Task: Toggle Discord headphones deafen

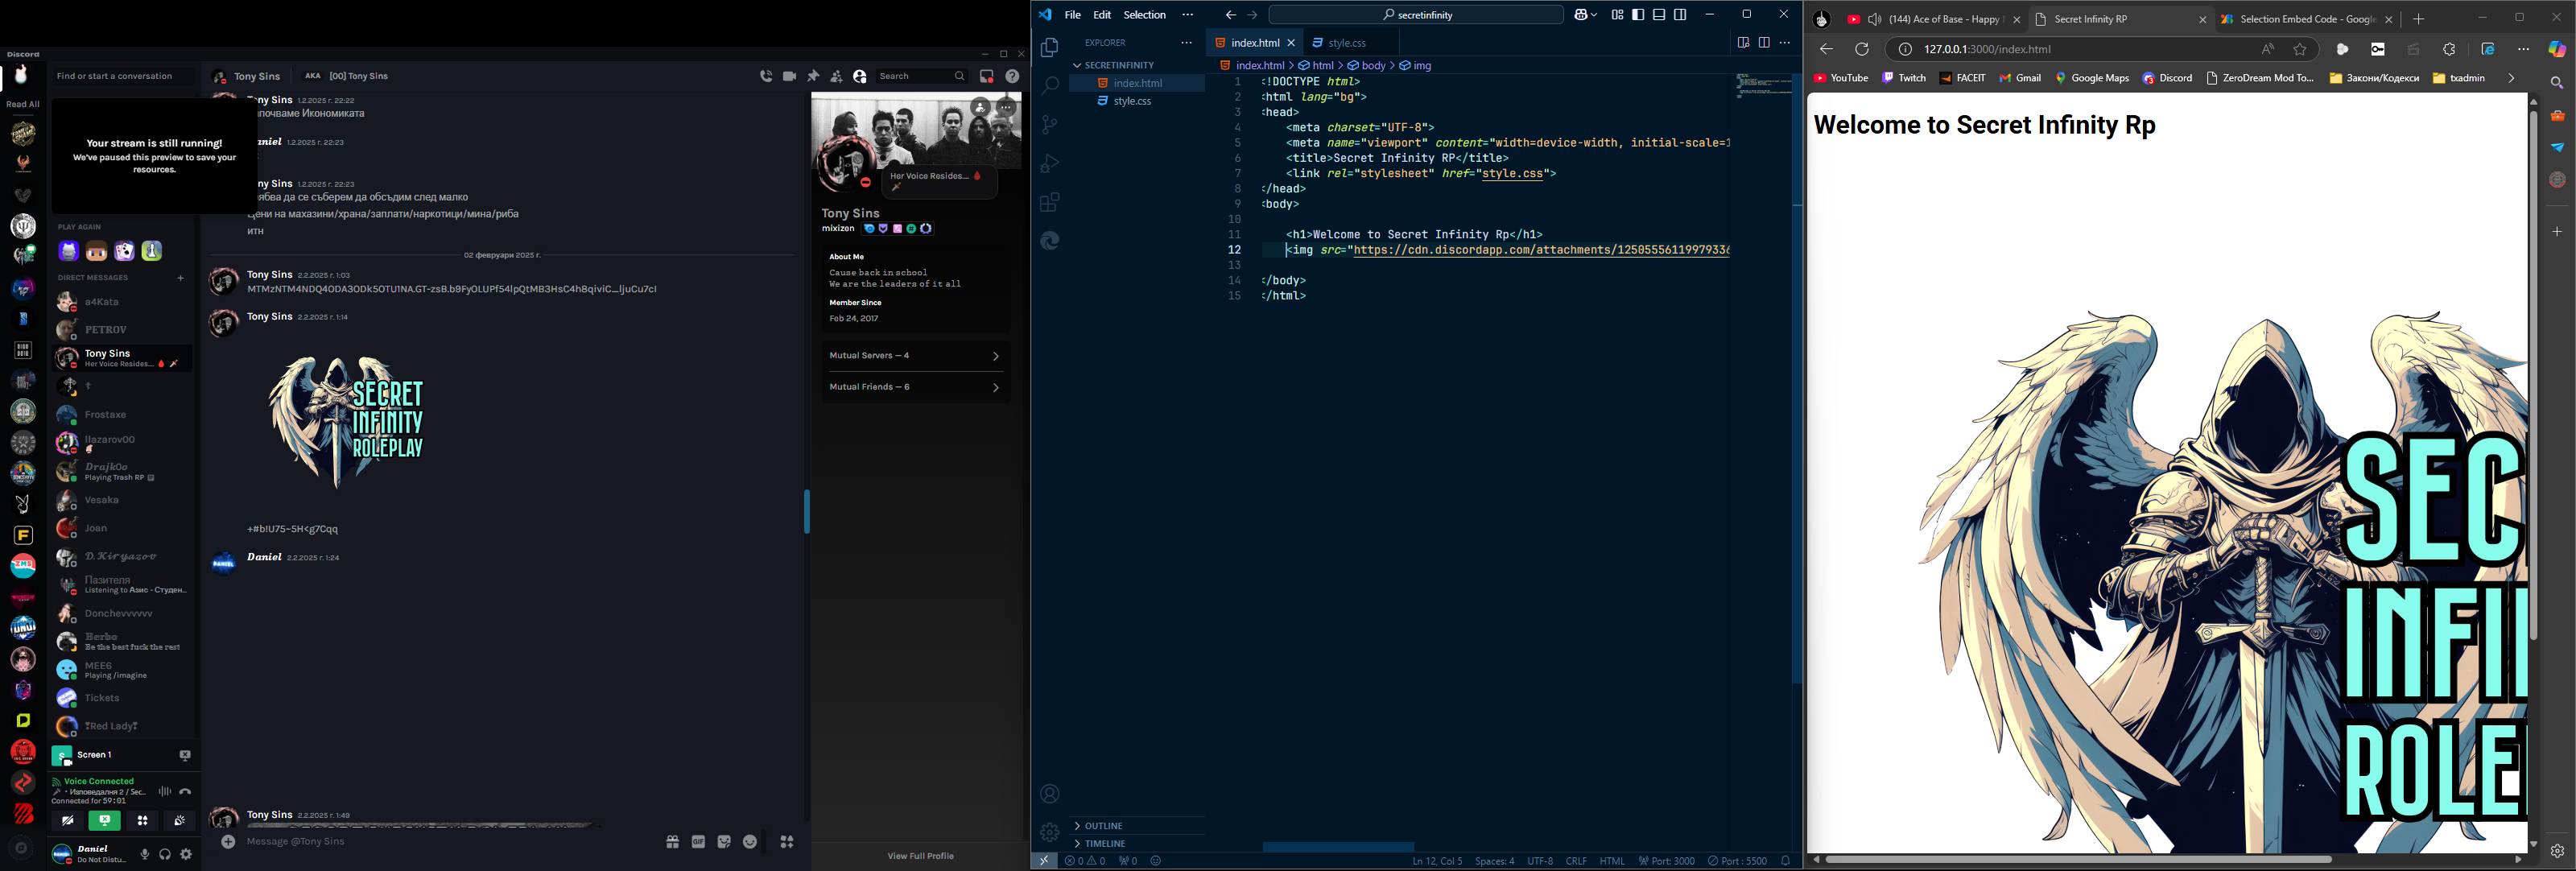Action: pyautogui.click(x=165, y=854)
